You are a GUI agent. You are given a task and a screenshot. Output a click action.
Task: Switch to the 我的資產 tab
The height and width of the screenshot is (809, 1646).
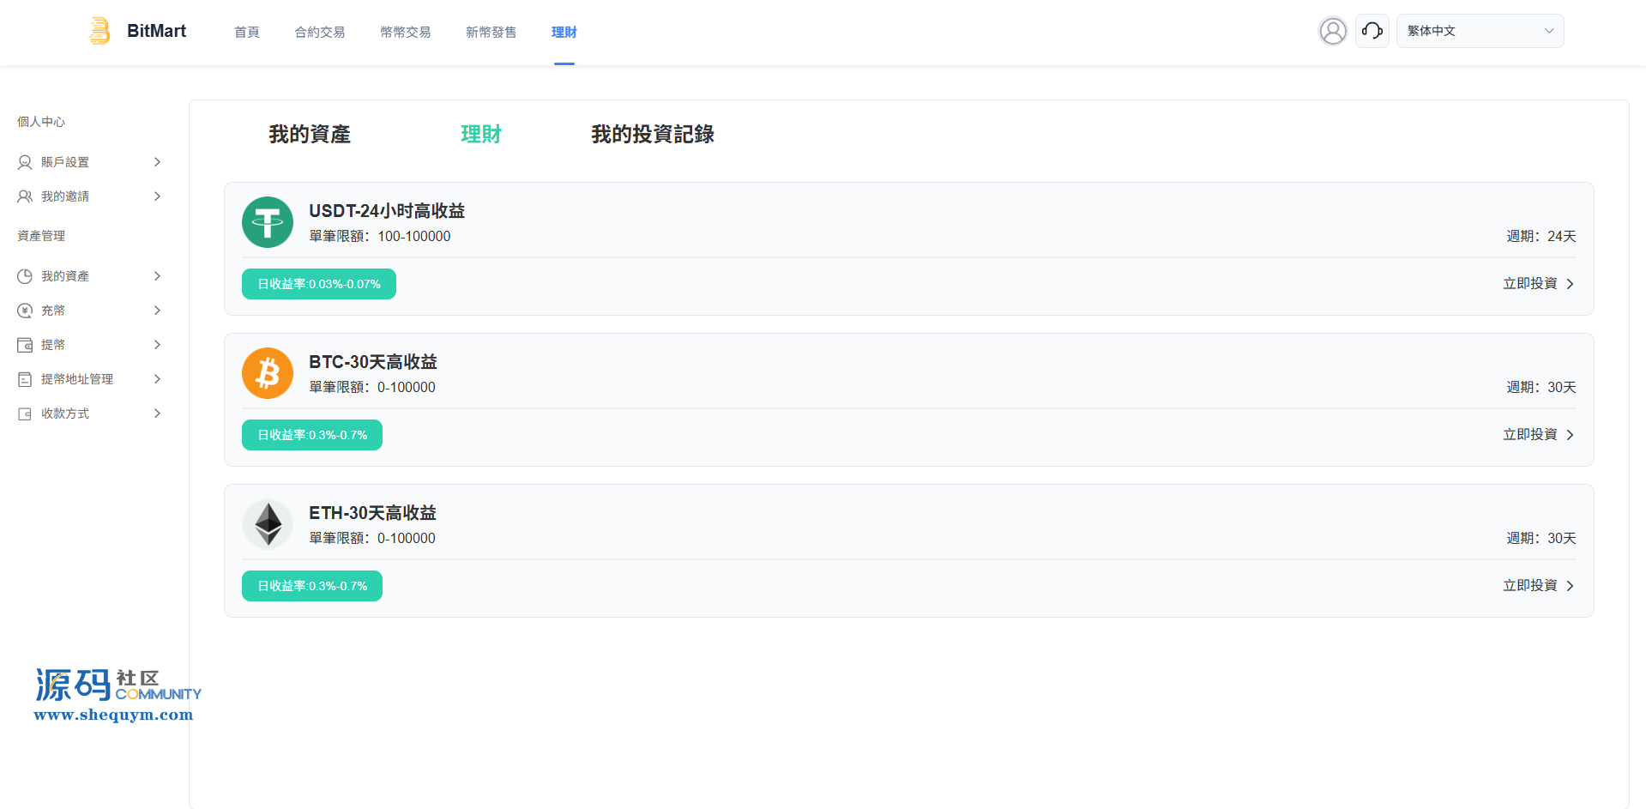tap(310, 135)
